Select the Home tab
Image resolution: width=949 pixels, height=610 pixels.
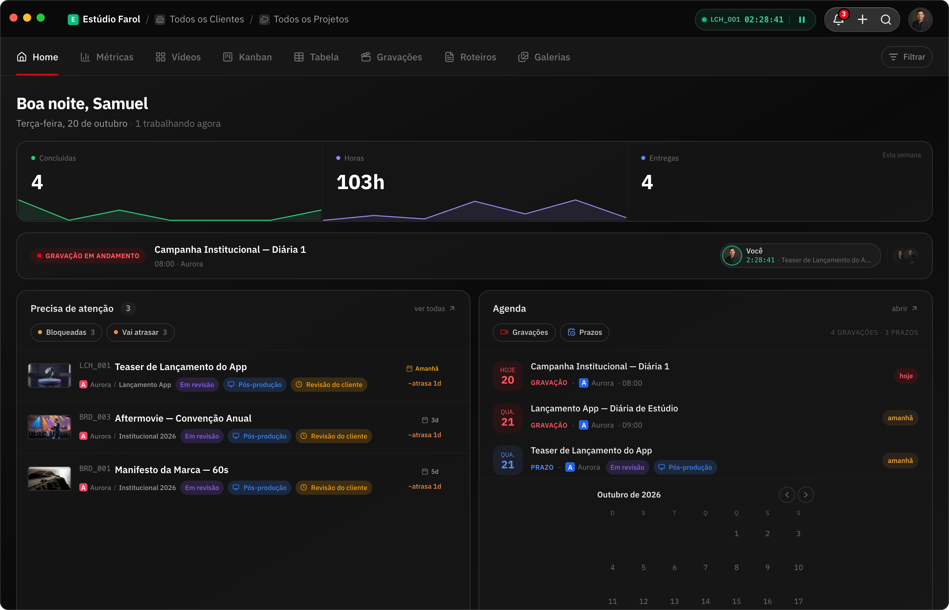pyautogui.click(x=37, y=57)
